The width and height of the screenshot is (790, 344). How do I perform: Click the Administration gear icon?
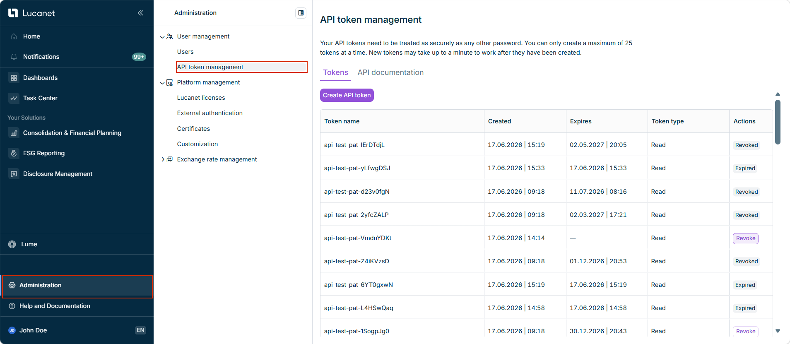coord(12,285)
